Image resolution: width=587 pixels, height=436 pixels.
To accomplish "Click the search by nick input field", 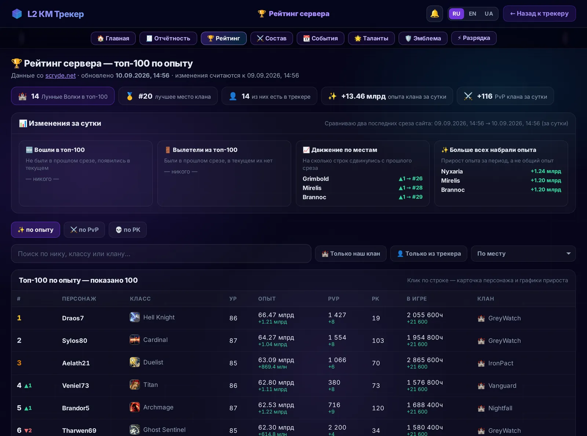I will [x=161, y=254].
